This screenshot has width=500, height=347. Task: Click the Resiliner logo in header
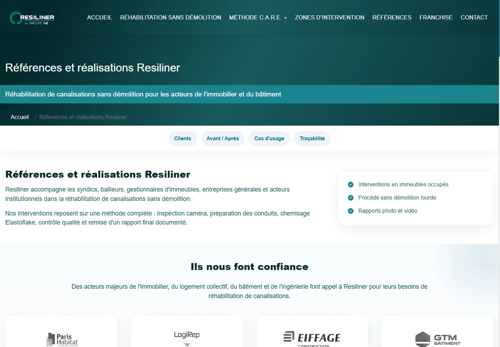coord(32,18)
